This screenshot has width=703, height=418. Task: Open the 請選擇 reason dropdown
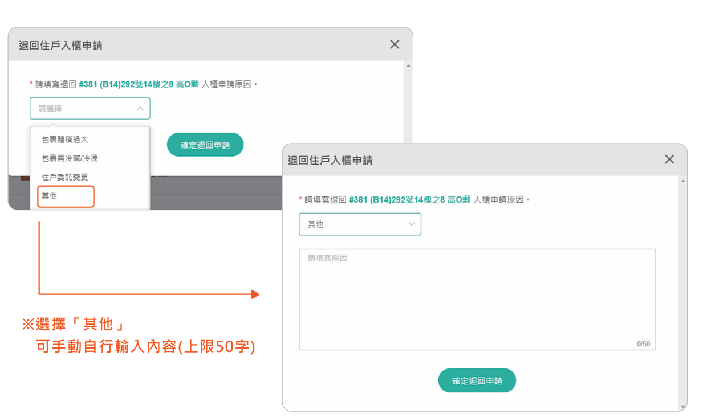pos(90,108)
